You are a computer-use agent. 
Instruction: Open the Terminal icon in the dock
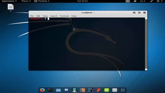click(50, 90)
